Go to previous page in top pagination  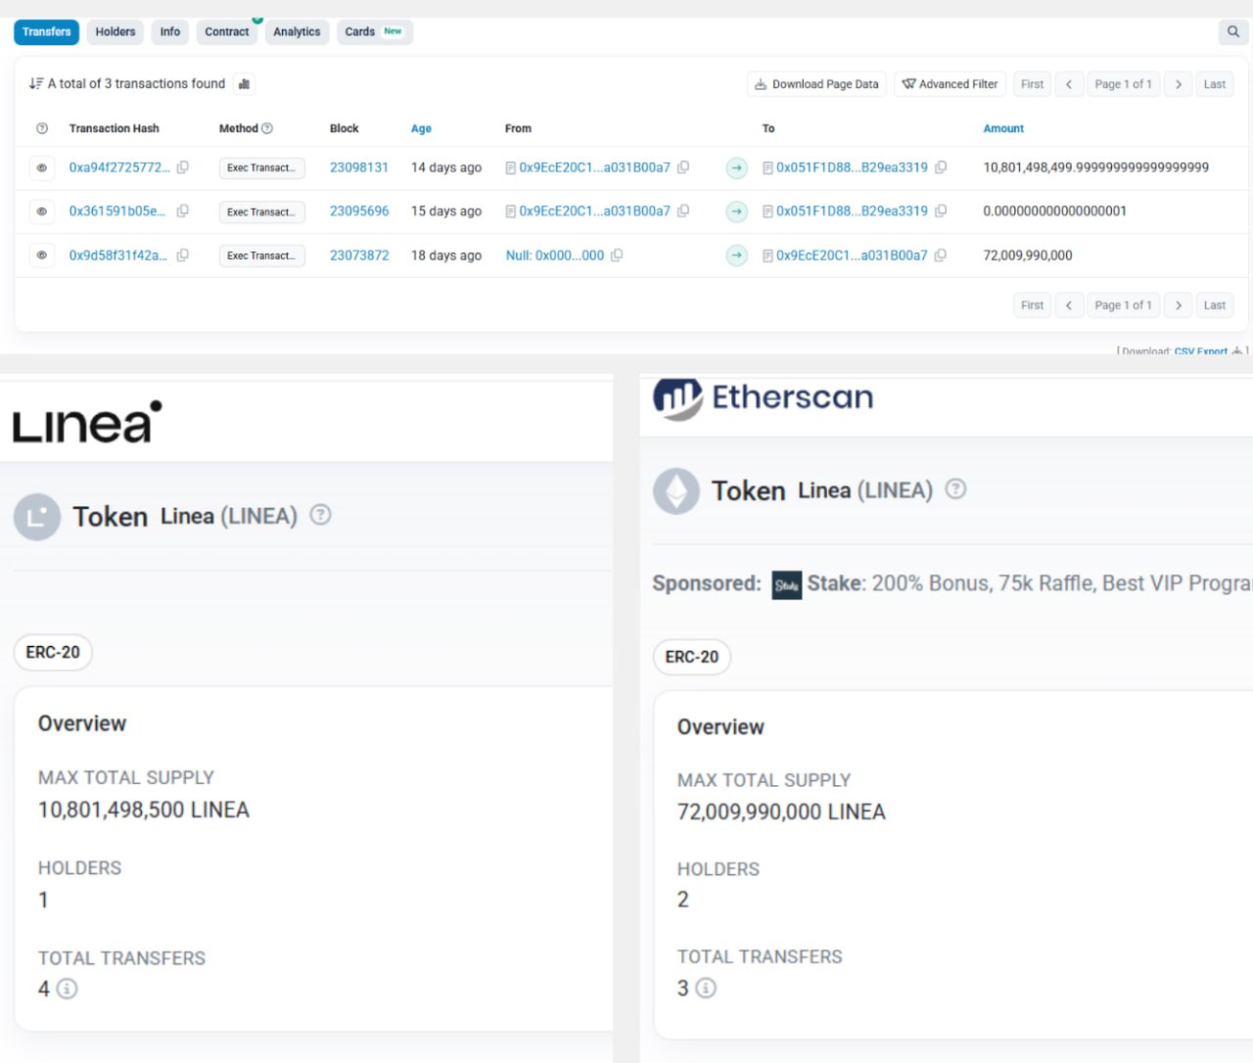coord(1069,84)
